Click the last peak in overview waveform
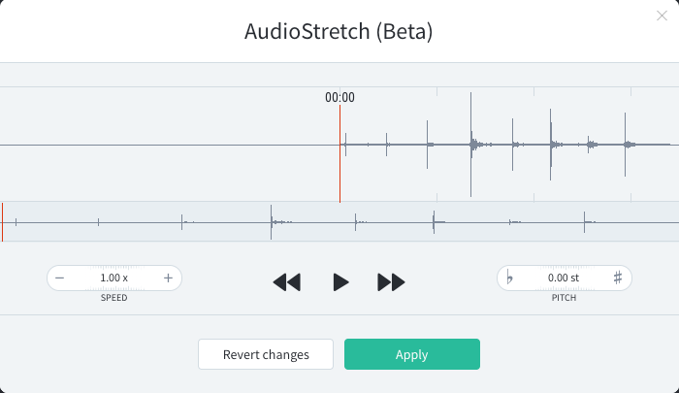This screenshot has height=393, width=679. click(x=584, y=222)
